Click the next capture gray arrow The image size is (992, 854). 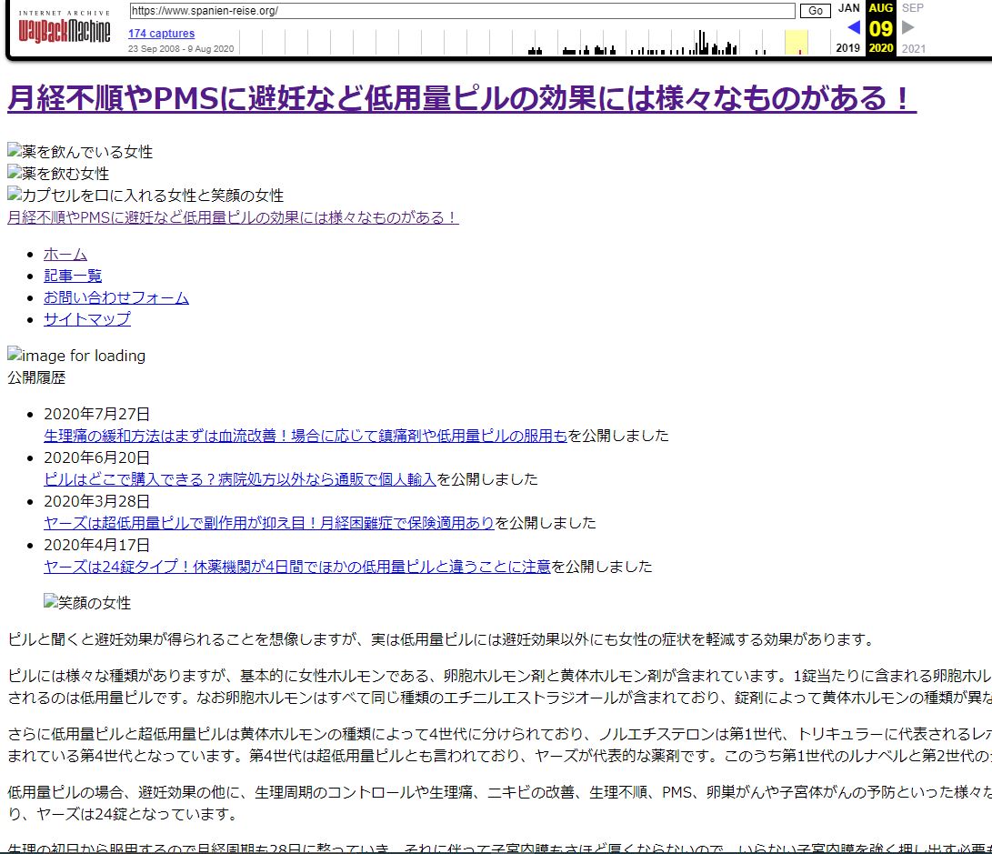pyautogui.click(x=907, y=27)
